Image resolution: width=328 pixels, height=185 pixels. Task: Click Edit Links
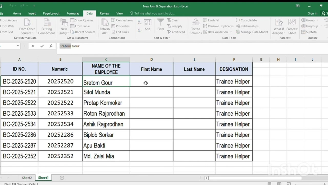point(120,32)
